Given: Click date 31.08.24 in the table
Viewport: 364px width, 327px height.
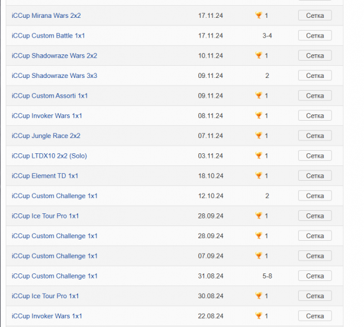Looking at the screenshot, I should click(x=210, y=276).
